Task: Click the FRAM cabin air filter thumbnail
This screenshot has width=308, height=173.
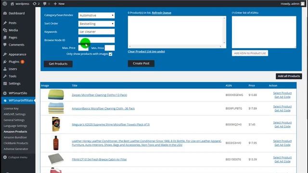Action: [56, 159]
